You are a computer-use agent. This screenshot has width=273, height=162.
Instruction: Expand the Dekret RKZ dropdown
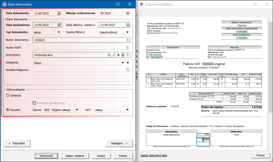pyautogui.click(x=76, y=110)
